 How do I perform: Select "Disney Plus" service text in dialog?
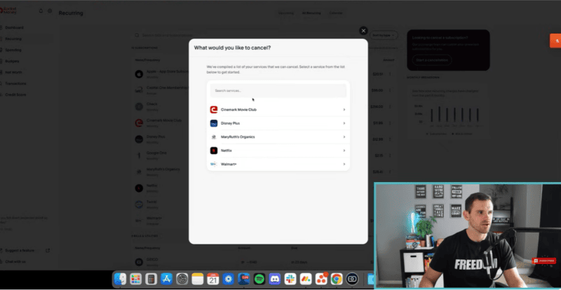click(230, 123)
